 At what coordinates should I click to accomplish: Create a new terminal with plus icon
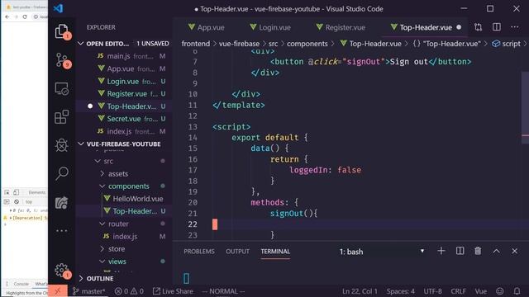[x=441, y=251]
